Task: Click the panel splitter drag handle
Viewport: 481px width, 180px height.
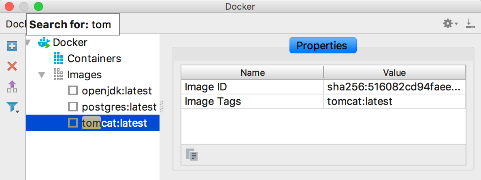Action: click(161, 106)
